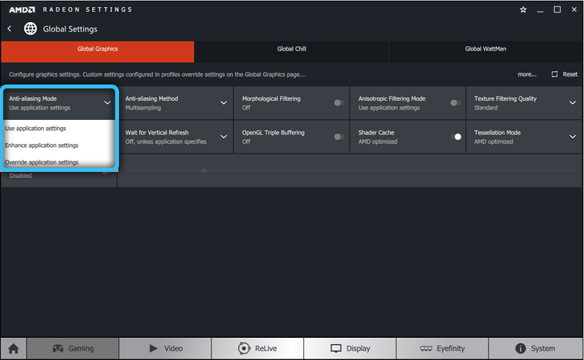Click the disabled slider handle

click(203, 170)
